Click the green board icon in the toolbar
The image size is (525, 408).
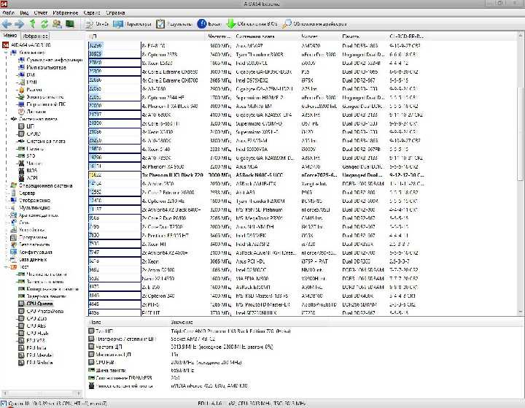(70, 24)
